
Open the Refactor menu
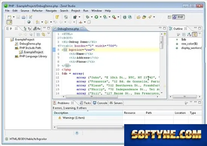[37, 11]
